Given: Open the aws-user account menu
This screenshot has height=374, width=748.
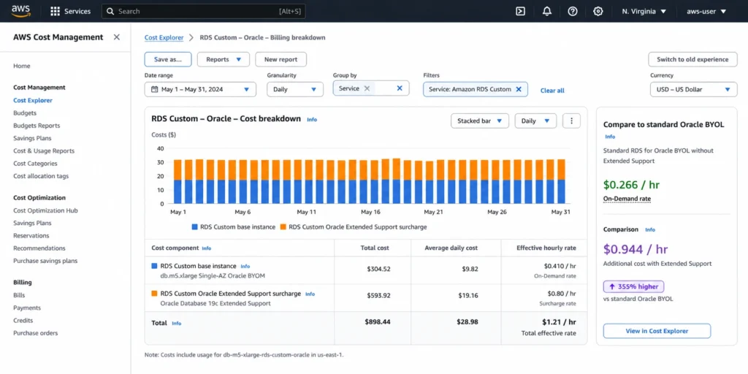Looking at the screenshot, I should click(706, 12).
